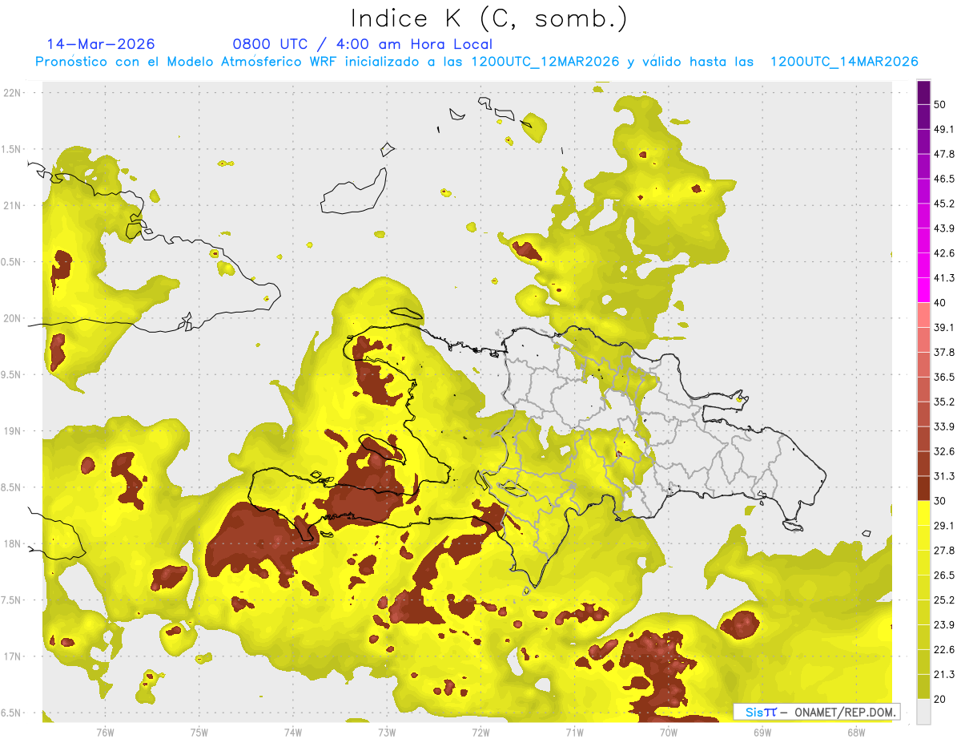The image size is (961, 743).
Task: Click the colorbar value '40'
Action: [x=940, y=303]
